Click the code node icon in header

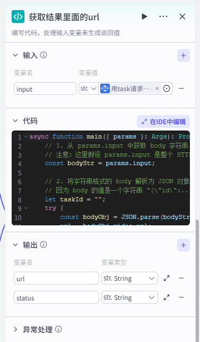(18, 17)
